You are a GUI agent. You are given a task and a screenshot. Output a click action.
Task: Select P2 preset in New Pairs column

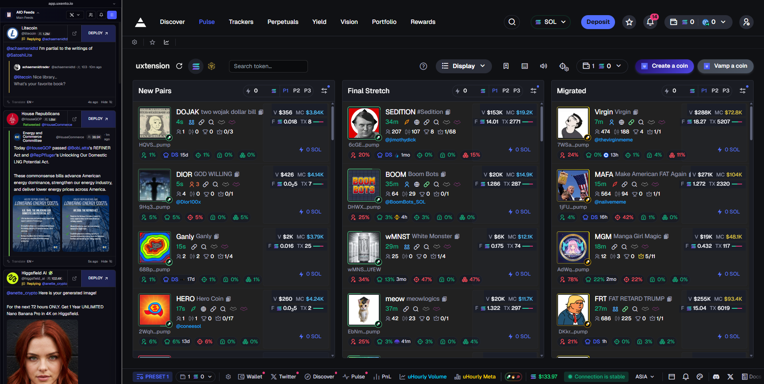click(x=296, y=91)
